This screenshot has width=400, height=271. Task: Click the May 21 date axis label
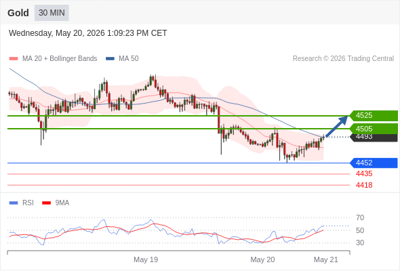click(x=326, y=259)
